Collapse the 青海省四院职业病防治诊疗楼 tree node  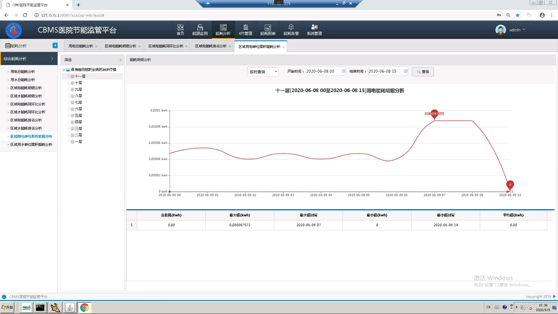pyautogui.click(x=64, y=70)
